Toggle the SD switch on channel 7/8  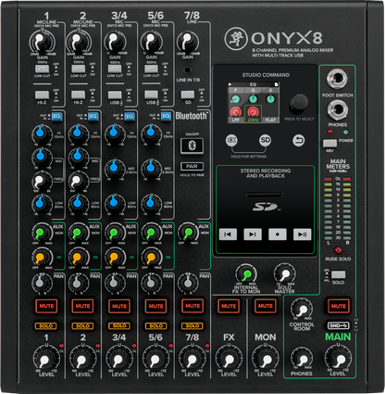(x=188, y=95)
